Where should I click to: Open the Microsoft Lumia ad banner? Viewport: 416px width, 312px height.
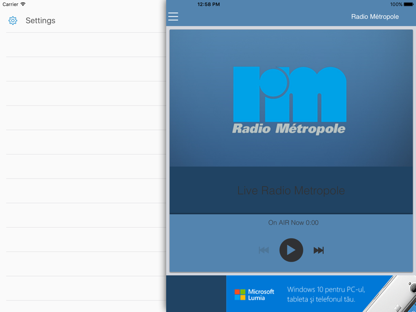321,294
